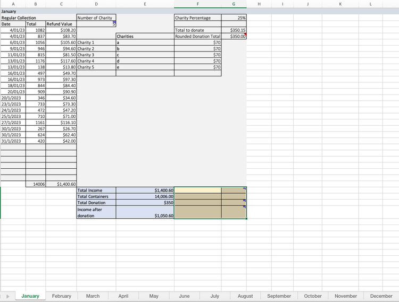This screenshot has height=302, width=399.
Task: Click the 27/1/2023 date cell
Action: point(13,123)
